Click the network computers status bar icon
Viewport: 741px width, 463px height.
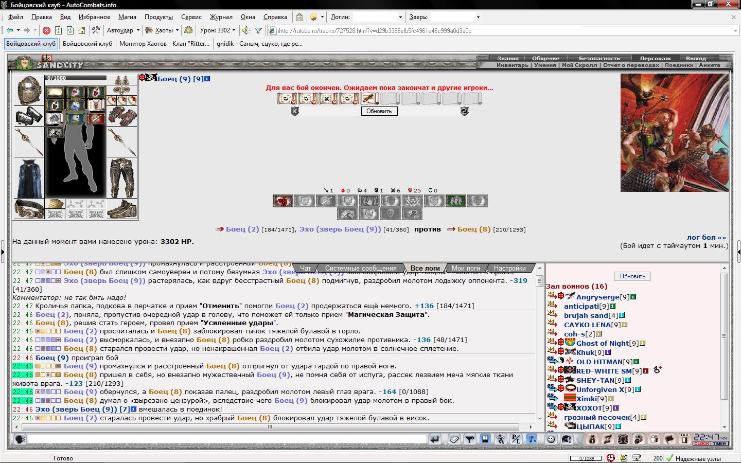point(637,458)
